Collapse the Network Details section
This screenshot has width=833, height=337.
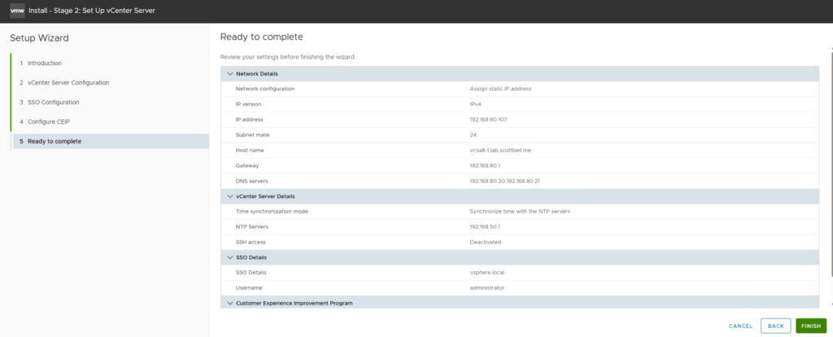coord(230,74)
